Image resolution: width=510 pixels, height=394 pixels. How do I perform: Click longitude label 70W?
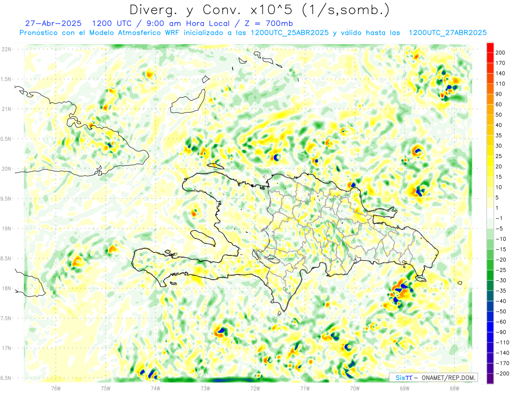(355, 388)
